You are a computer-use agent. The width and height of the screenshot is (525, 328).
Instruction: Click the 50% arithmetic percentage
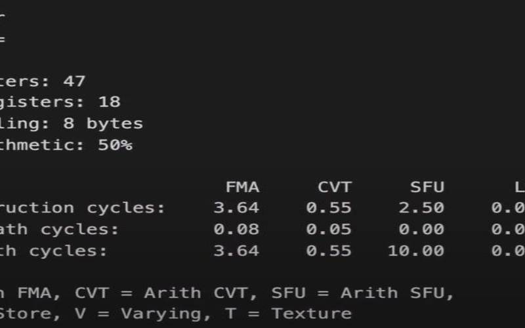[x=115, y=145]
